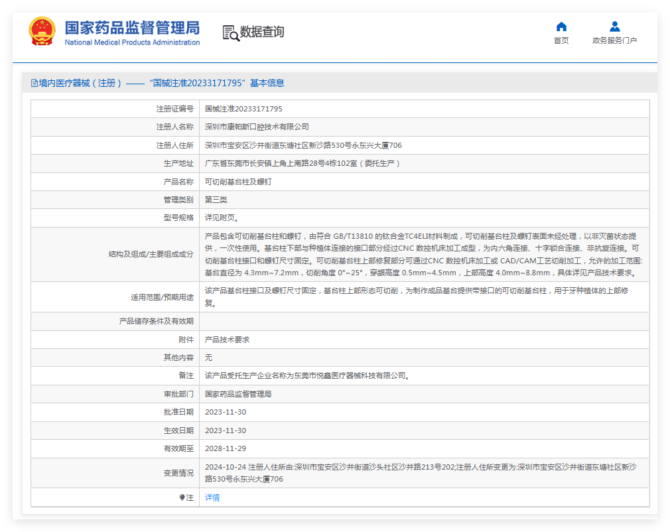Click 生产地址 row label
The width and height of the screenshot is (670, 532).
tap(178, 163)
